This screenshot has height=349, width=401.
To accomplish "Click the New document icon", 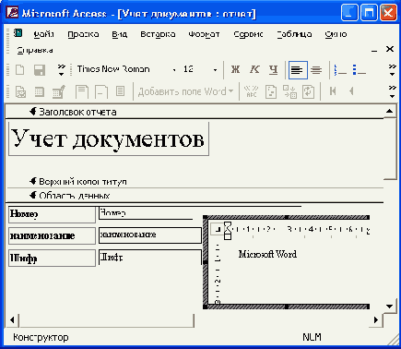I will [20, 70].
